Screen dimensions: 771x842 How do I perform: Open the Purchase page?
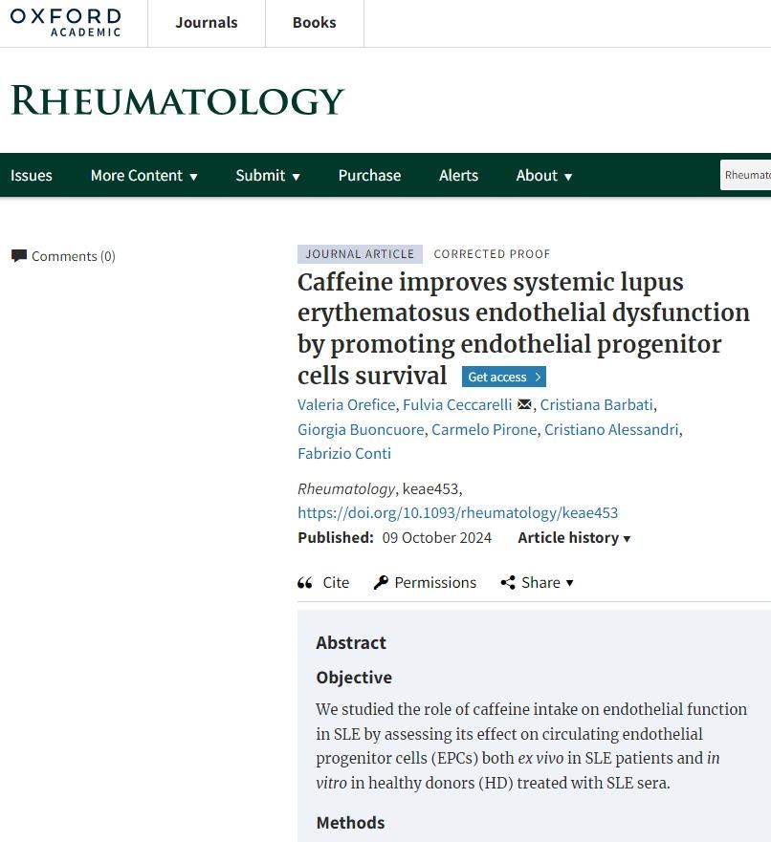[x=369, y=175]
